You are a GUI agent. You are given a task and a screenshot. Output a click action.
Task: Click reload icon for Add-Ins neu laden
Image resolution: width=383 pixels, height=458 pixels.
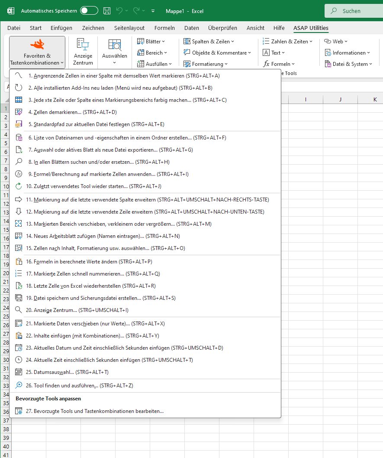[18, 88]
